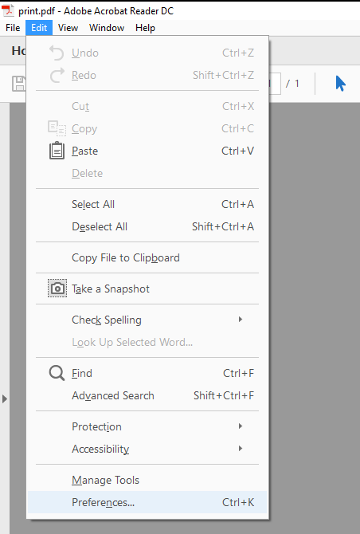Click the Undo arrow icon
This screenshot has width=360, height=534.
[x=57, y=53]
